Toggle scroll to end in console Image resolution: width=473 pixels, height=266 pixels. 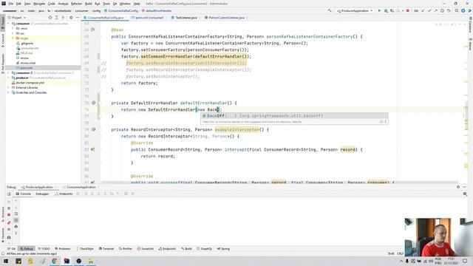[x=16, y=220]
